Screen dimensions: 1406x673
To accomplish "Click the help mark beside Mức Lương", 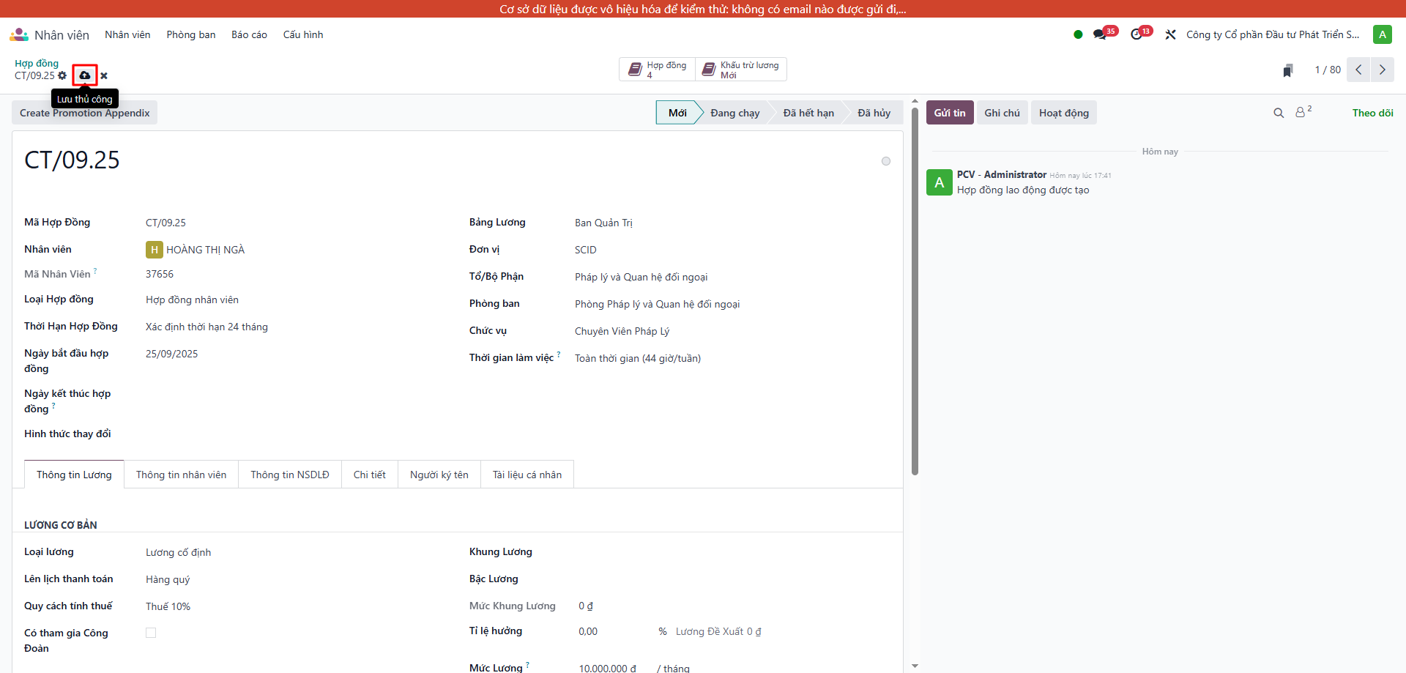I will click(527, 665).
